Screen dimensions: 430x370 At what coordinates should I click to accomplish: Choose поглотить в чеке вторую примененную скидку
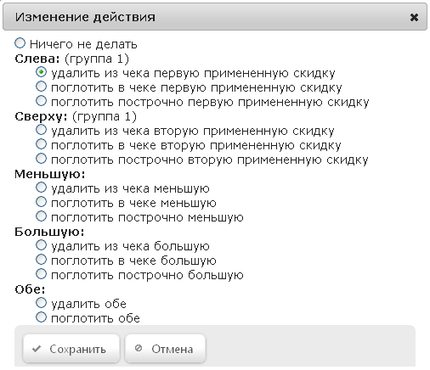tap(41, 144)
